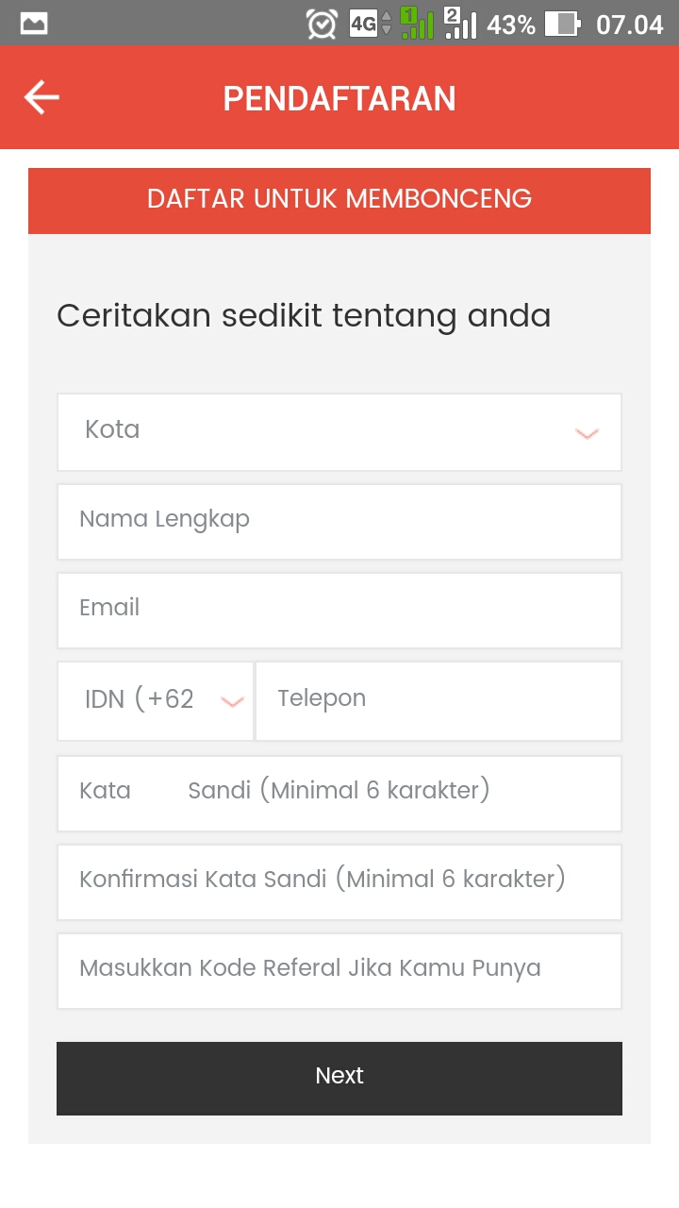Tap the Telepon number field
679x1208 pixels.
pos(439,700)
